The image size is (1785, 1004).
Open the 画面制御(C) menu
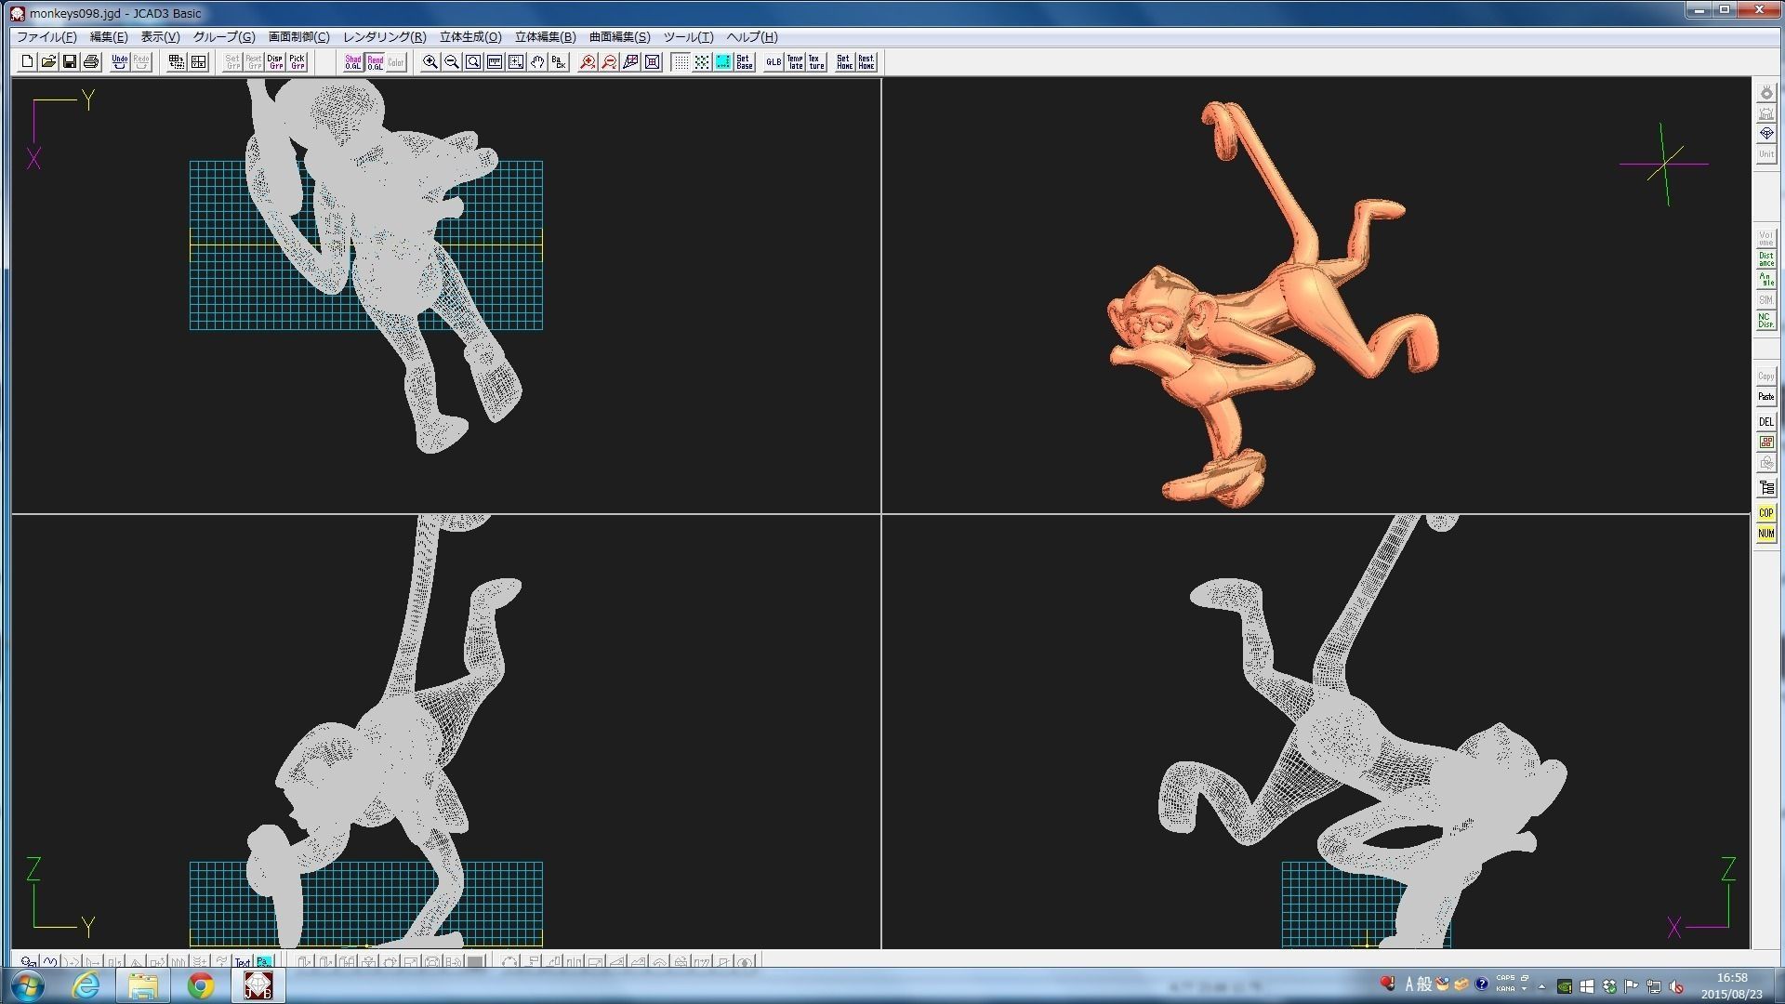298,37
